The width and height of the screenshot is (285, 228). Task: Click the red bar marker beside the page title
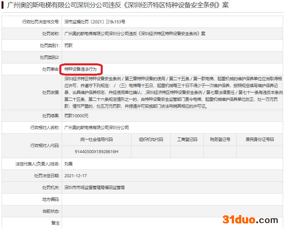pyautogui.click(x=3, y=6)
